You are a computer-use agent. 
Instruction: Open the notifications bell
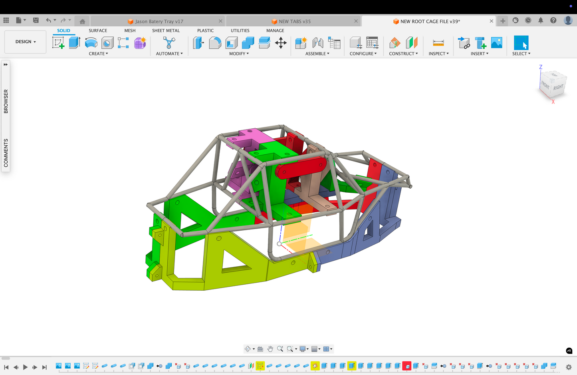point(541,20)
